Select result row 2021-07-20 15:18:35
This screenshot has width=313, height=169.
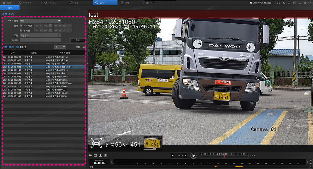click(44, 90)
